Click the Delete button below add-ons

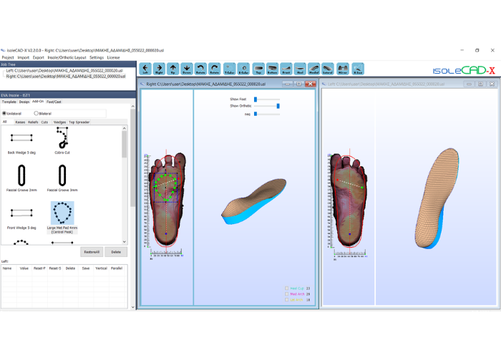[x=116, y=252]
